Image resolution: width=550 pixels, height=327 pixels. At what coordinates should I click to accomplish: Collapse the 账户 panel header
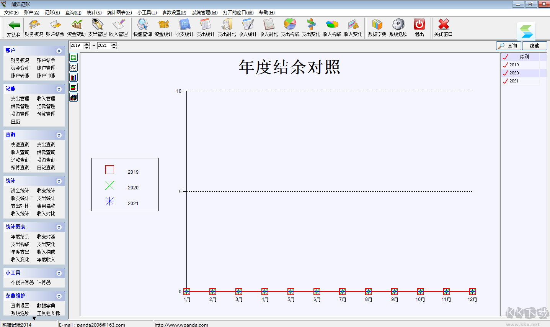coord(59,50)
